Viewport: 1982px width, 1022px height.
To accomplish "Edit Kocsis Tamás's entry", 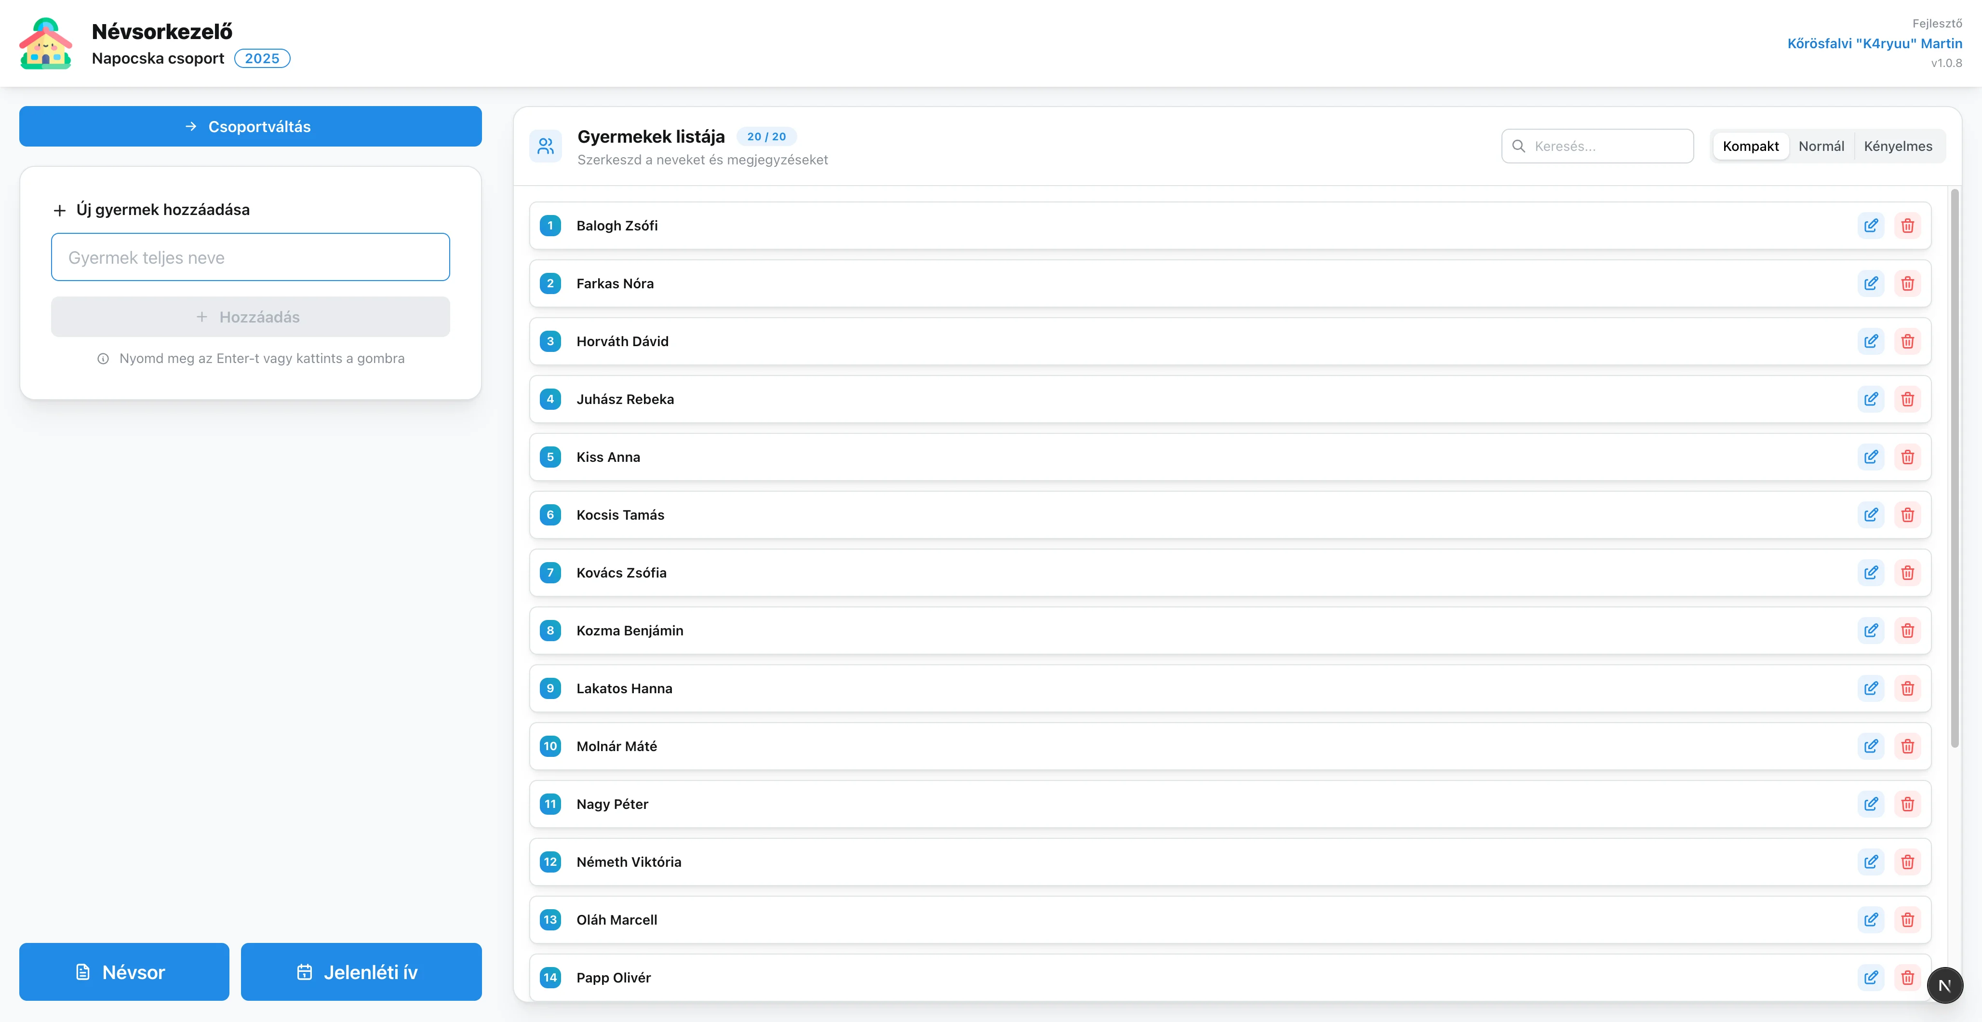I will pos(1871,515).
